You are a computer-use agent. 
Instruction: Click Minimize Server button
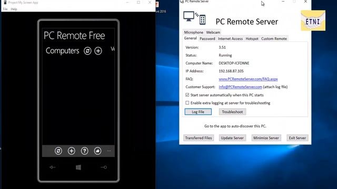tap(266, 138)
